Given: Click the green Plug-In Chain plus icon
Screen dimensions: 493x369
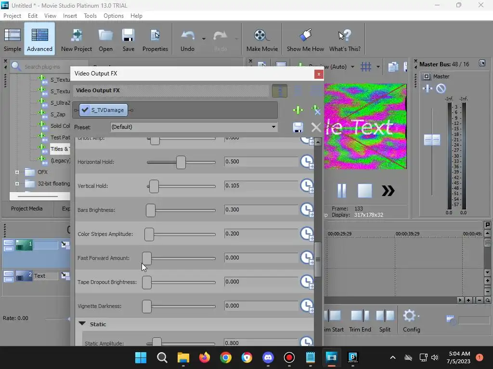Looking at the screenshot, I should click(x=298, y=110).
